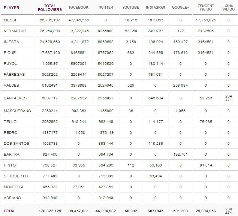
Task: Select total Facebook followers 99,457,081
Action: point(79,211)
